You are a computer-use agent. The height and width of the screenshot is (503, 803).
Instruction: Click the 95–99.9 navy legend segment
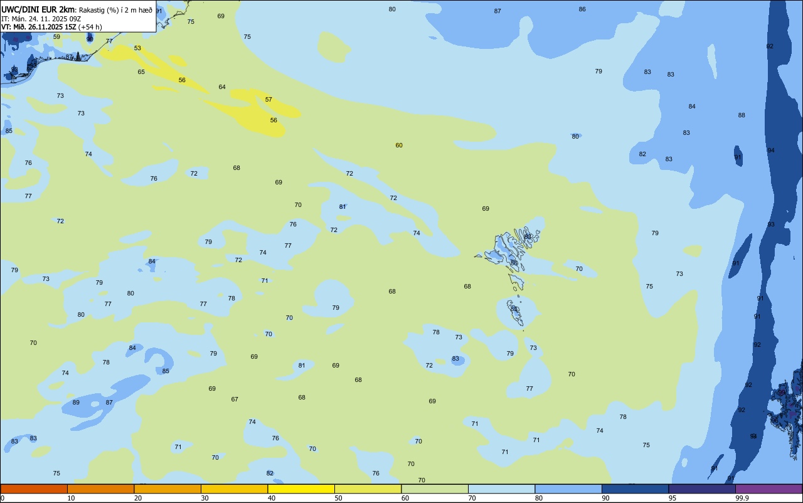702,489
